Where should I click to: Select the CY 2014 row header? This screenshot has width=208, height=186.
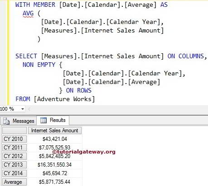pyautogui.click(x=15, y=173)
